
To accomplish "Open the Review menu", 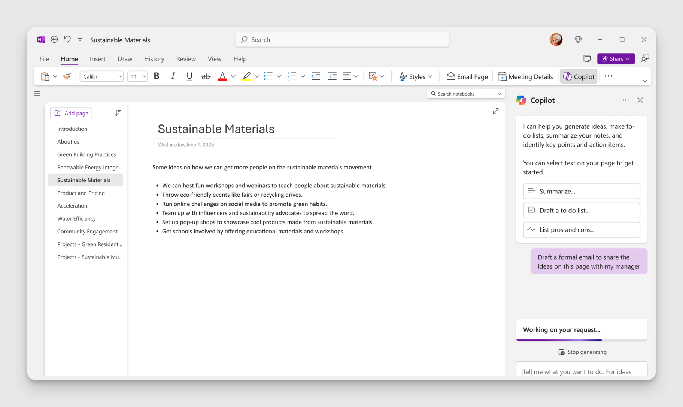I will click(186, 59).
